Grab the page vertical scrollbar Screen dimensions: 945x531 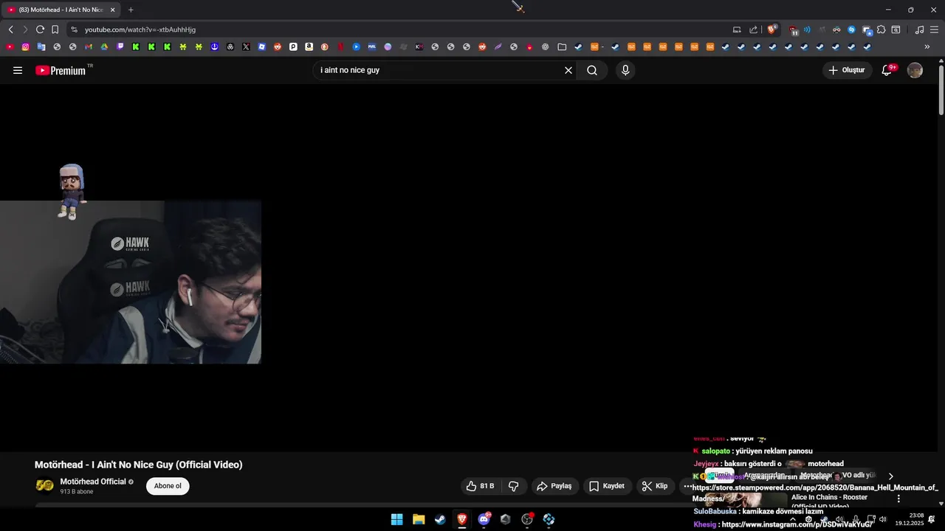pyautogui.click(x=941, y=90)
